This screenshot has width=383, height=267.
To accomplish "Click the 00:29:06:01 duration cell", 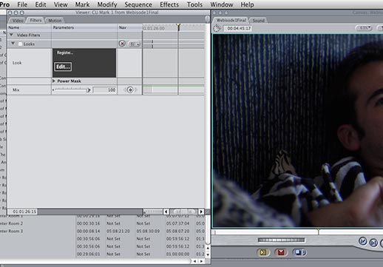I will pyautogui.click(x=88, y=254).
